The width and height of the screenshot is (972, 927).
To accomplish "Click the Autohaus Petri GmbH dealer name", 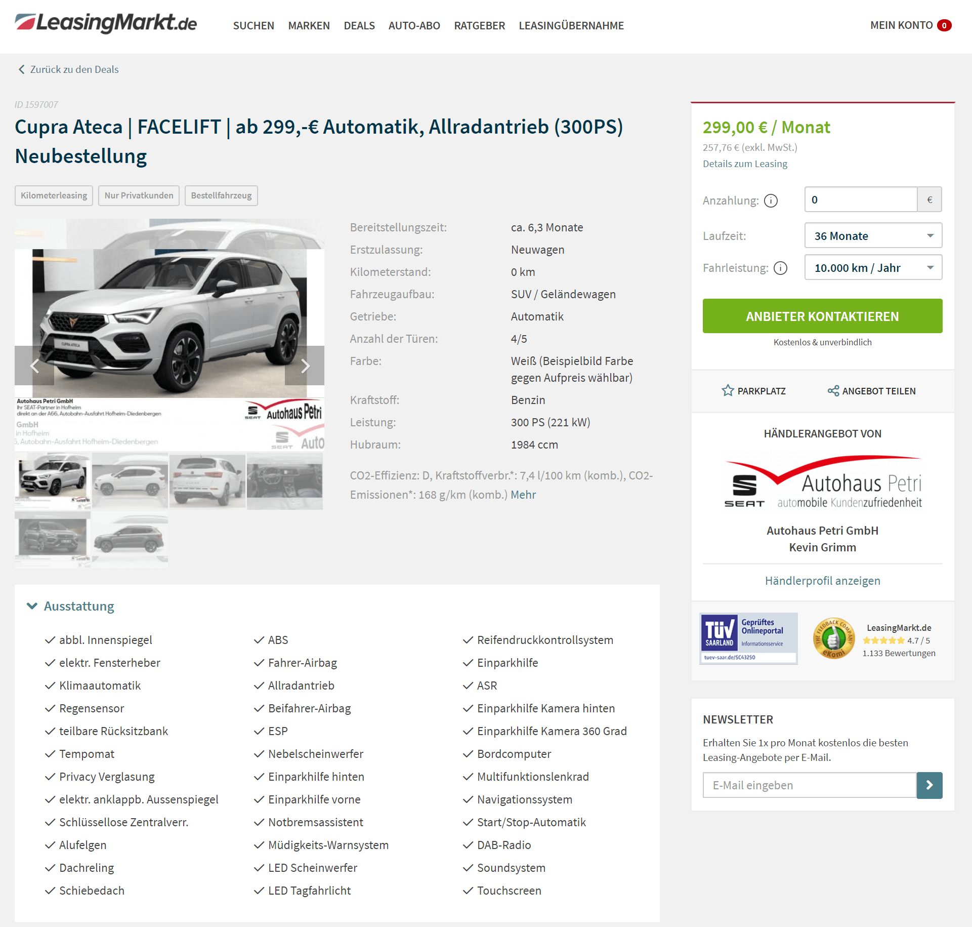I will pos(822,531).
